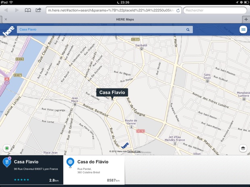Close the HERE Maps tab
The height and width of the screenshot is (187, 250).
[6, 19]
